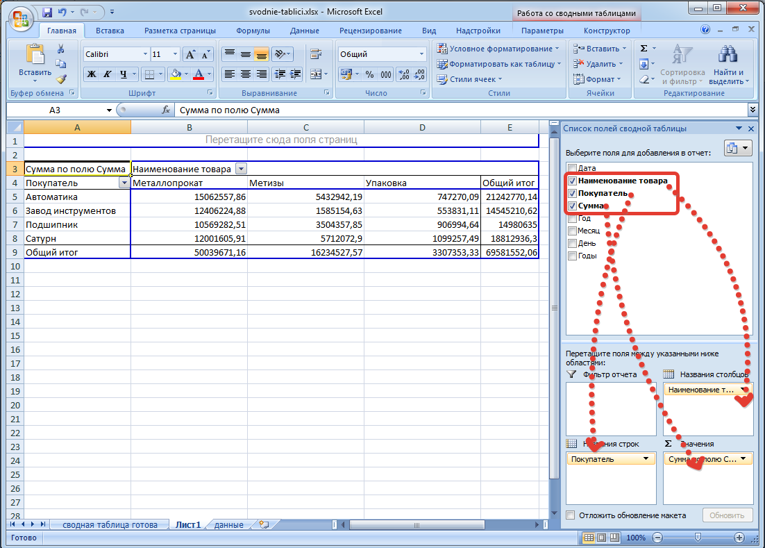Align text to the left
This screenshot has height=548, width=765.
pos(229,74)
